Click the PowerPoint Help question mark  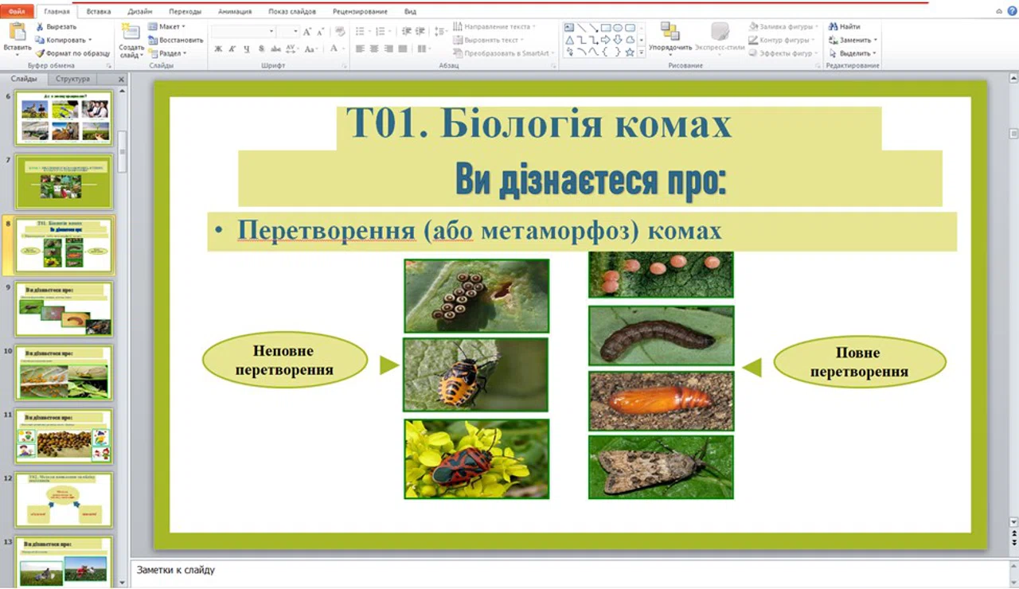point(1011,11)
